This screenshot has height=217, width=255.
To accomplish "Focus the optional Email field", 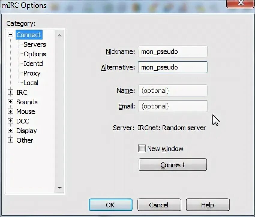I will [173, 106].
